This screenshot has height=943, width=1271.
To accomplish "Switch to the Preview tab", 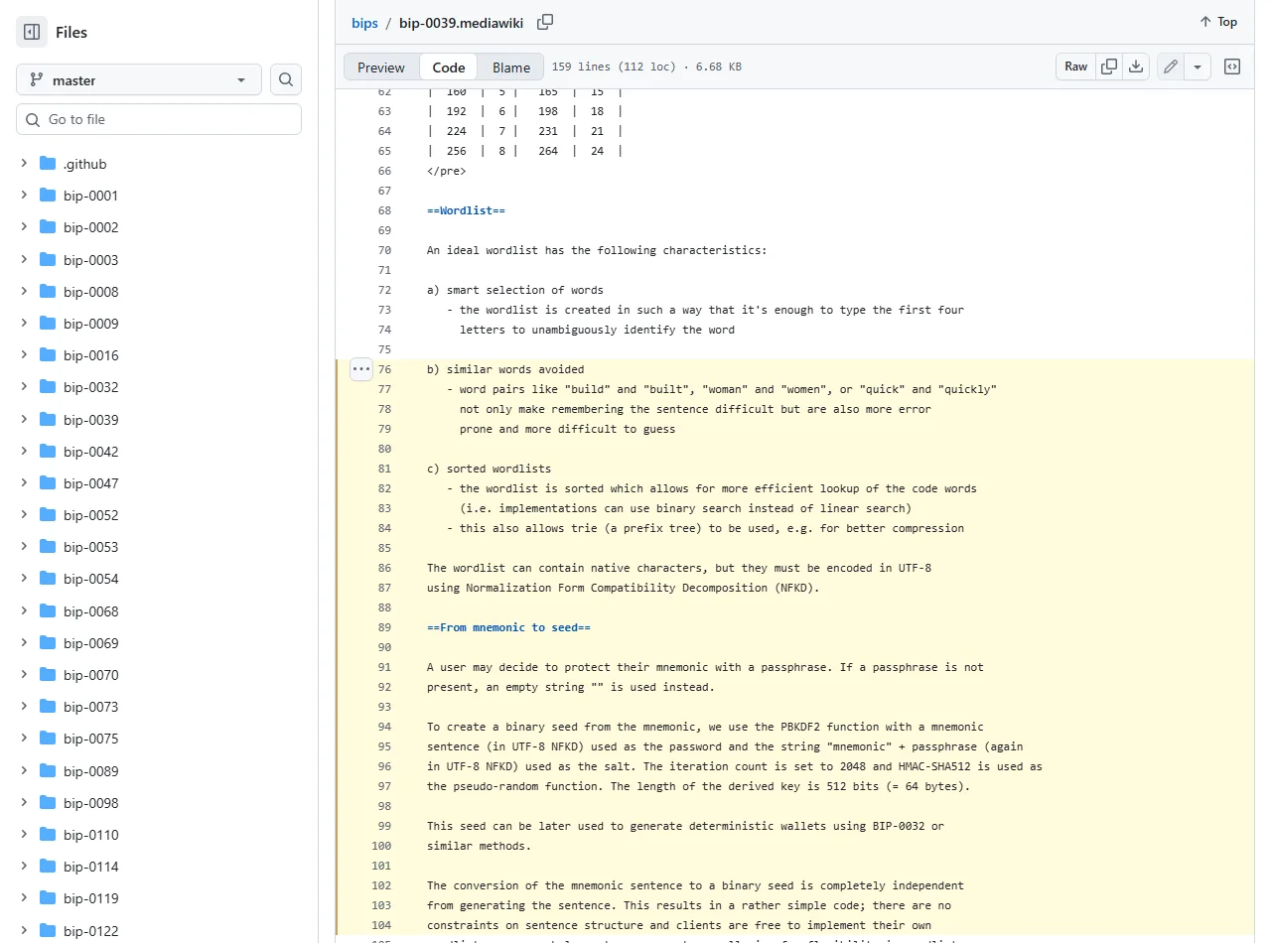I will click(x=381, y=67).
